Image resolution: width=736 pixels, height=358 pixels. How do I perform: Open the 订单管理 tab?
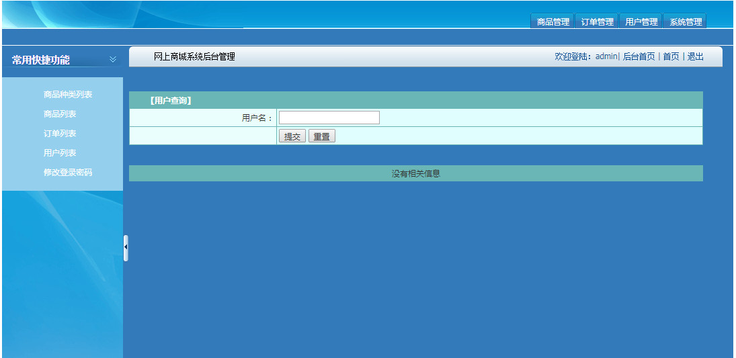tap(597, 21)
